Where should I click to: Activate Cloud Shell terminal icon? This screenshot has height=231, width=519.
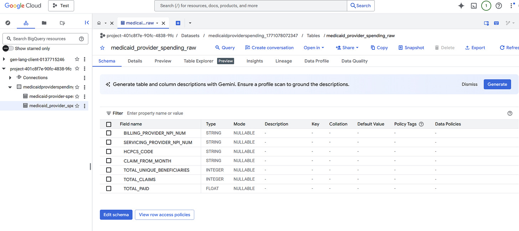click(x=474, y=6)
